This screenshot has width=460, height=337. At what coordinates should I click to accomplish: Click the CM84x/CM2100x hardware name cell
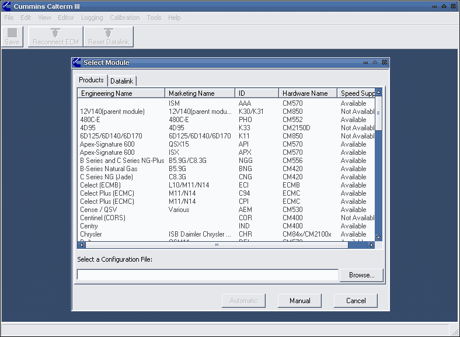coord(307,234)
